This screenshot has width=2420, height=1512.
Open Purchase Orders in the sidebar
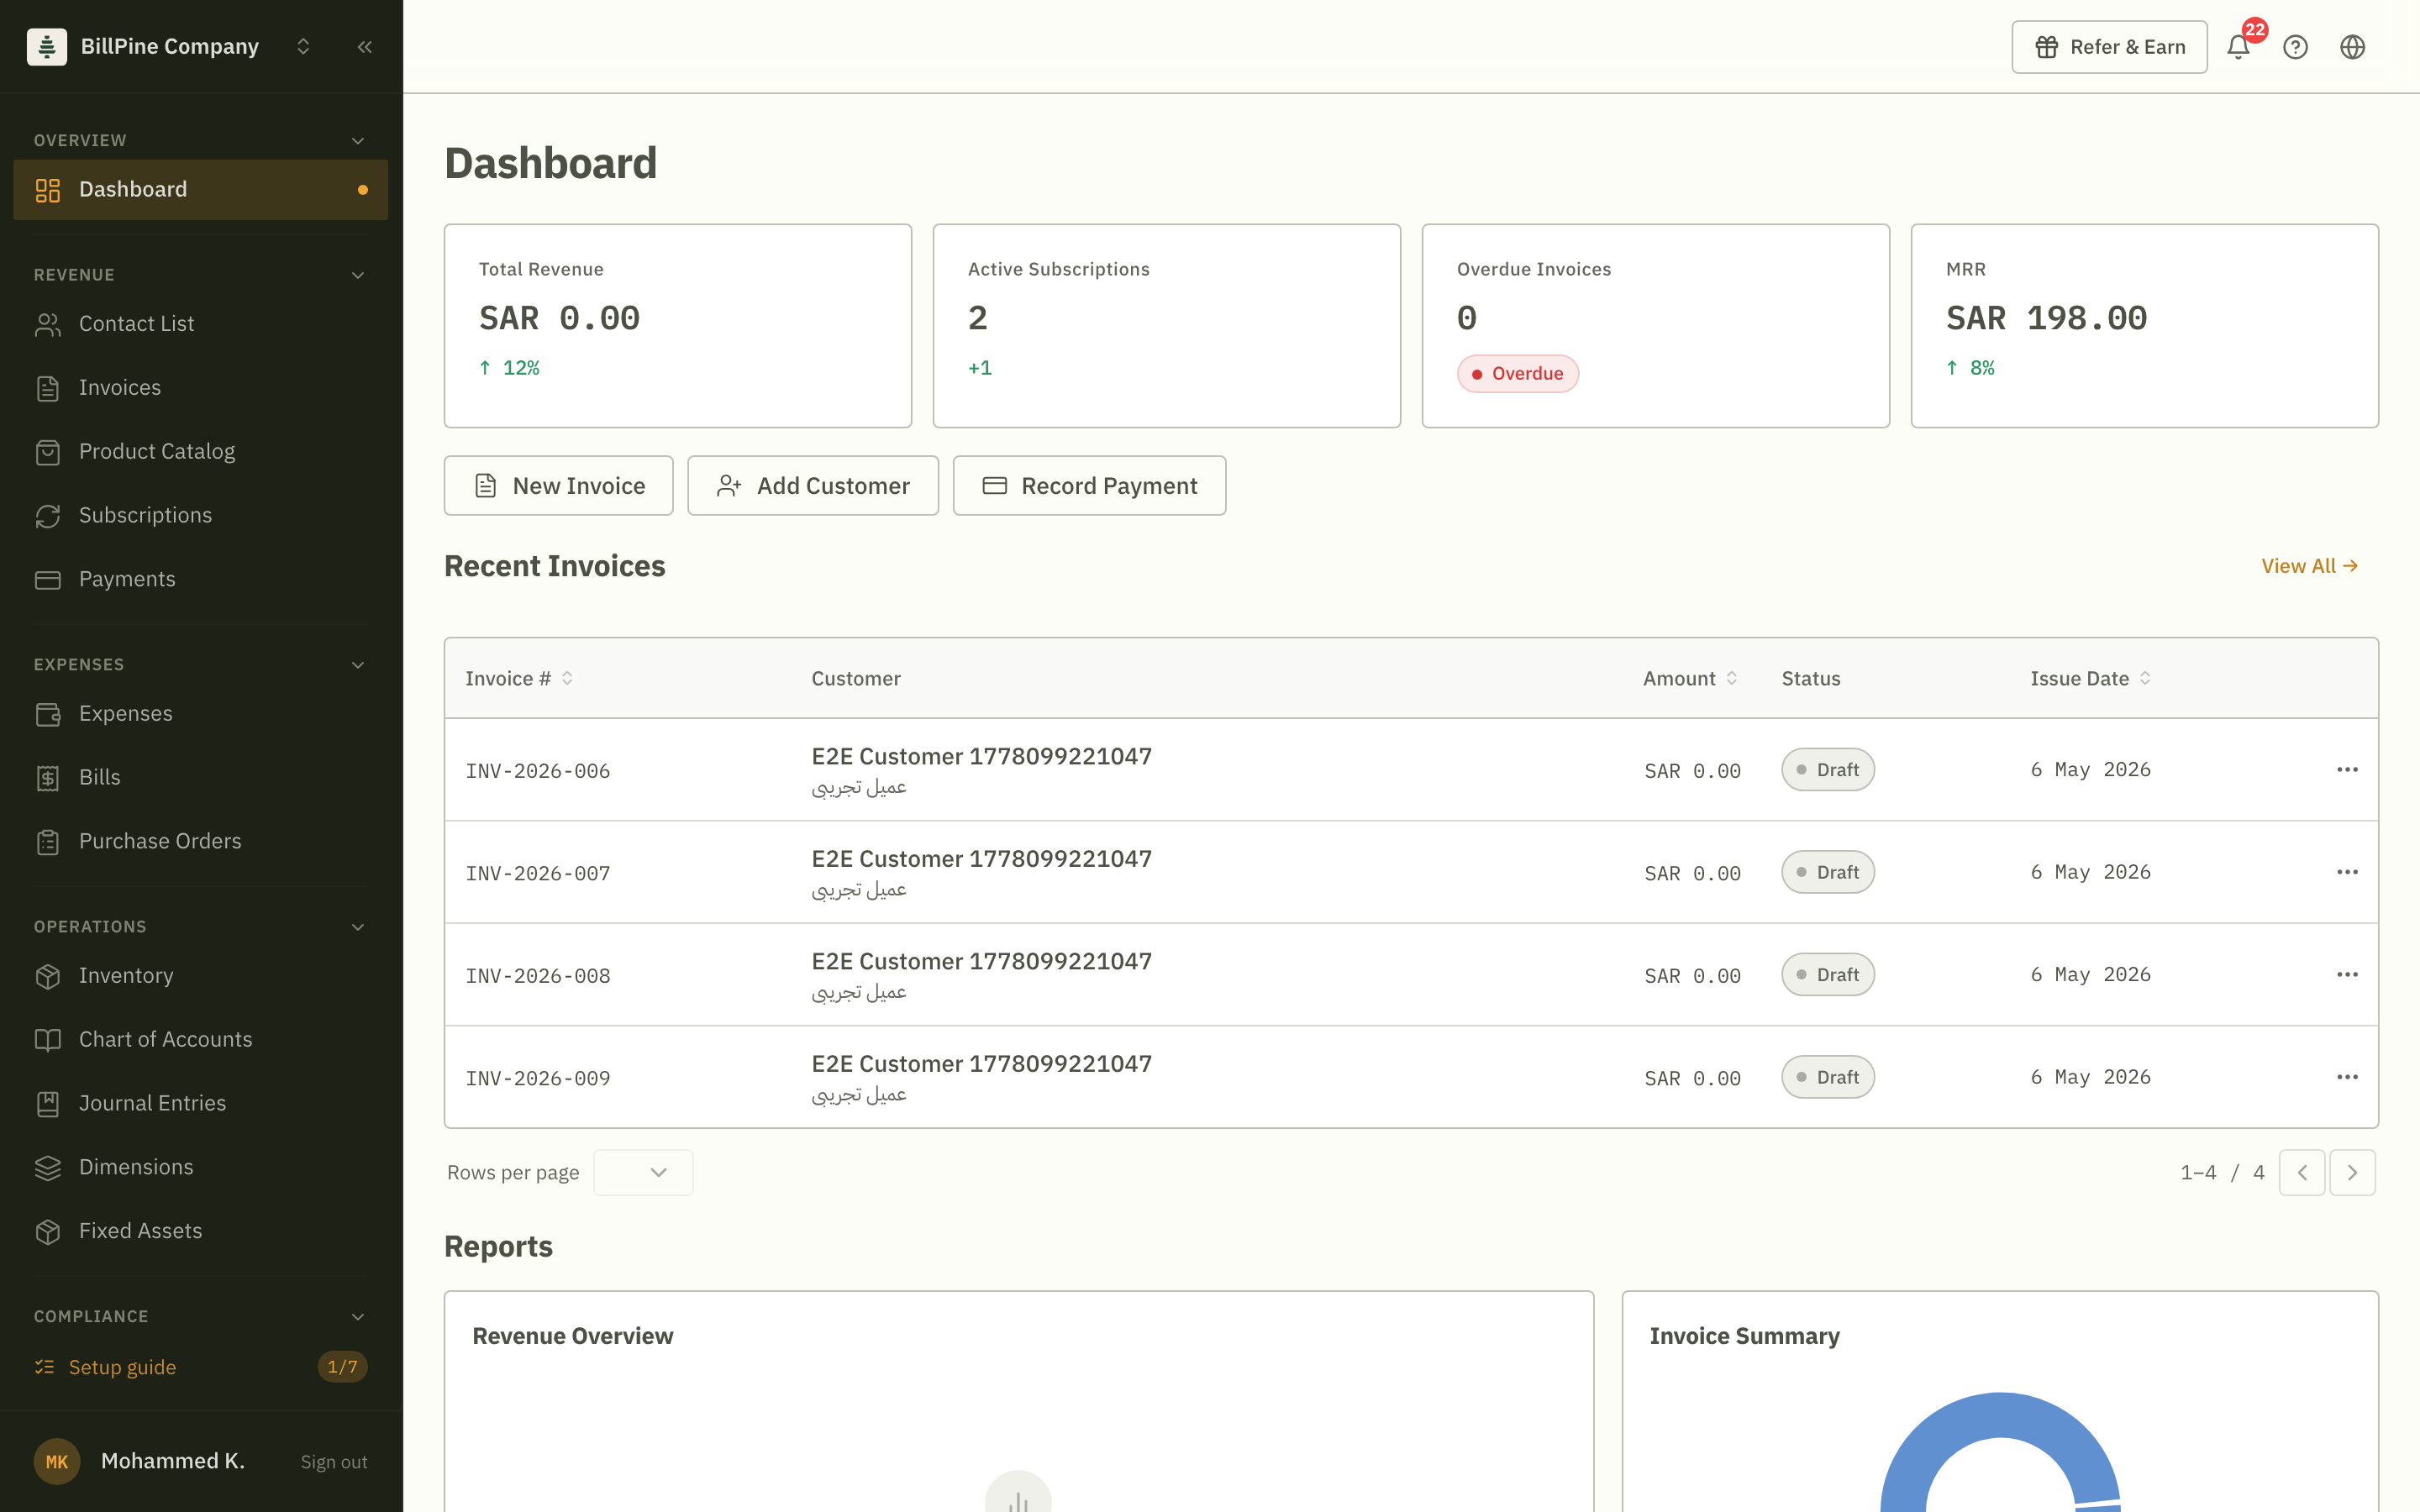201,842
